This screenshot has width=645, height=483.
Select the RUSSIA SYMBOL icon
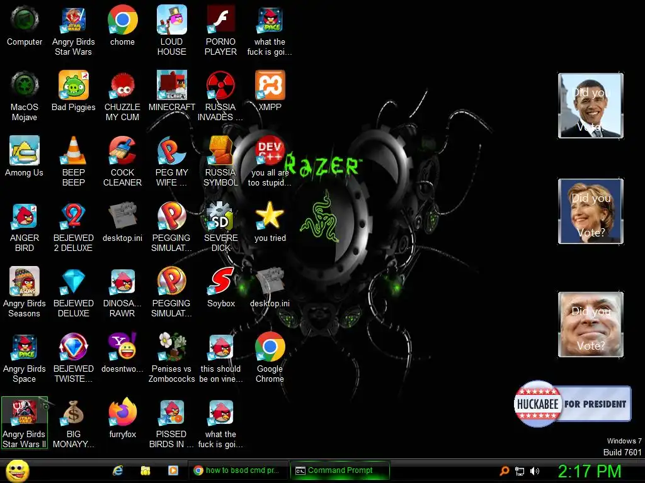(x=220, y=162)
